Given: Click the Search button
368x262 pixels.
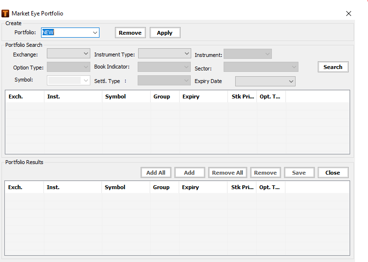Looking at the screenshot, I should 333,67.
